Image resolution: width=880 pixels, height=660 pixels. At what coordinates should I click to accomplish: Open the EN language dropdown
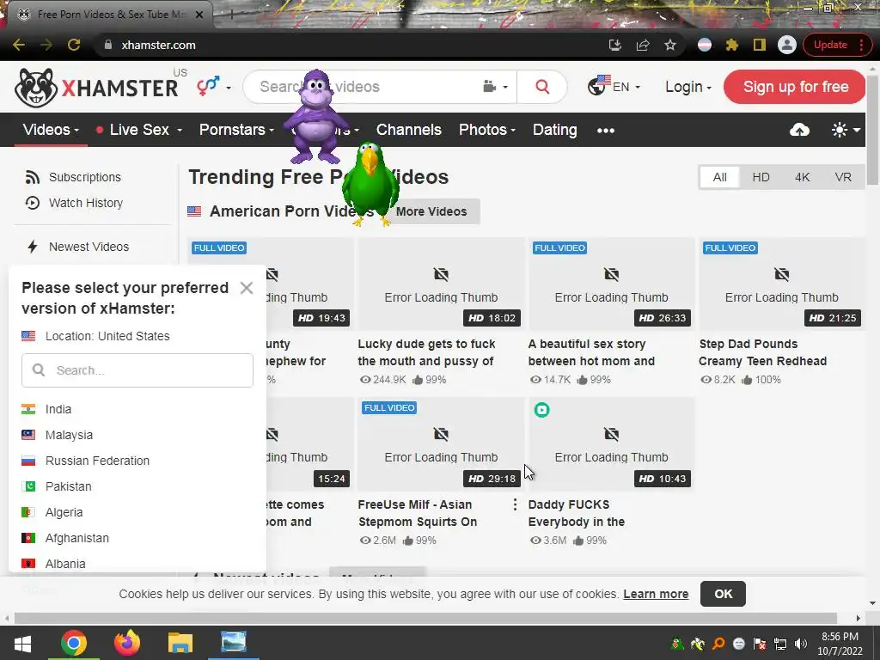coord(614,87)
